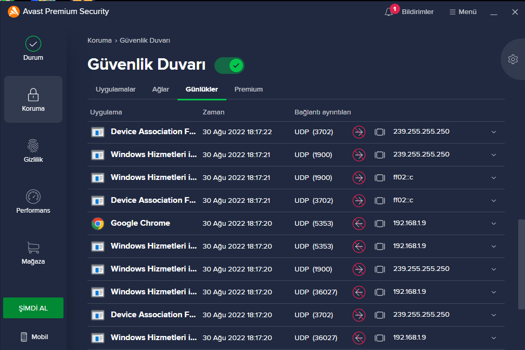The height and width of the screenshot is (350, 525).
Task: Click arrow icon in Windows Hizmetleri UDP (5353) row
Action: tap(359, 247)
